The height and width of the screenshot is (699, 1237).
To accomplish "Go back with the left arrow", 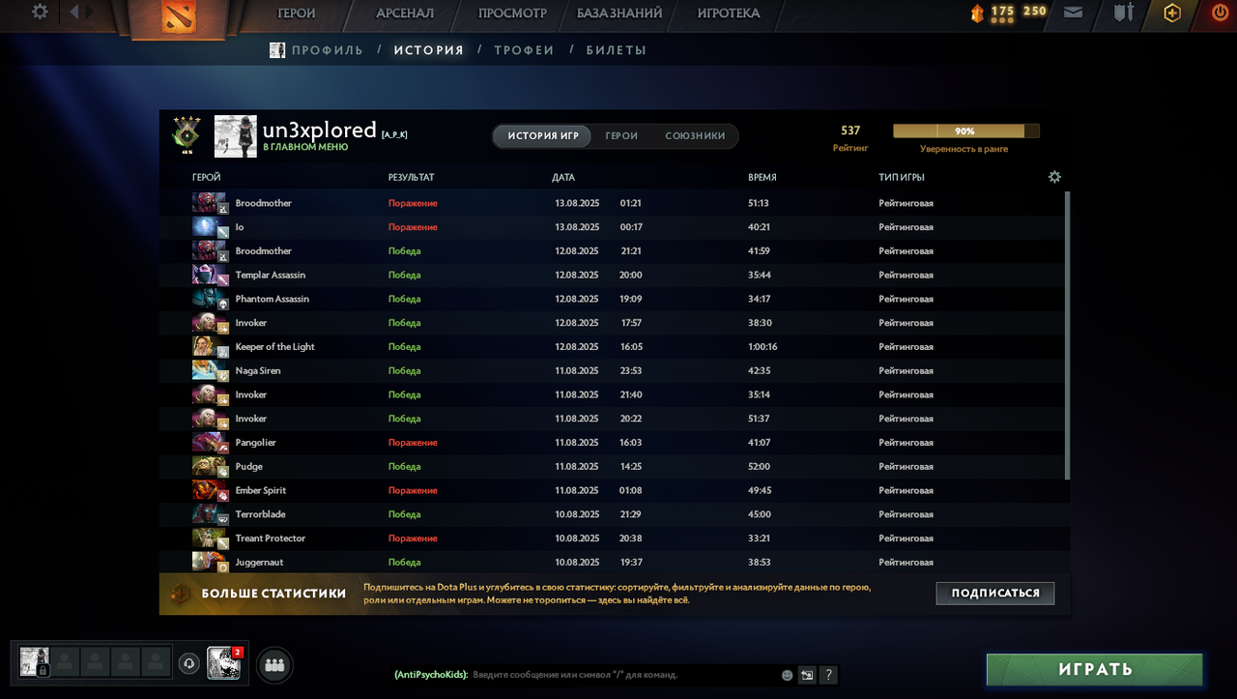I will 75,12.
